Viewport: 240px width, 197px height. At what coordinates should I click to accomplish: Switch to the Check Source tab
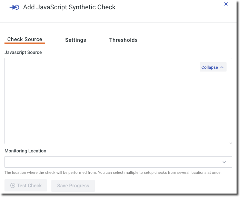click(x=25, y=39)
